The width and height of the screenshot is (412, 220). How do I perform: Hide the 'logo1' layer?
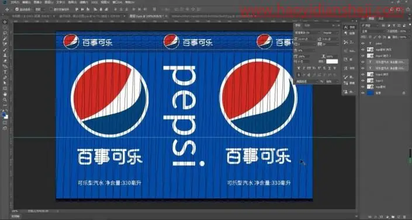(363, 81)
